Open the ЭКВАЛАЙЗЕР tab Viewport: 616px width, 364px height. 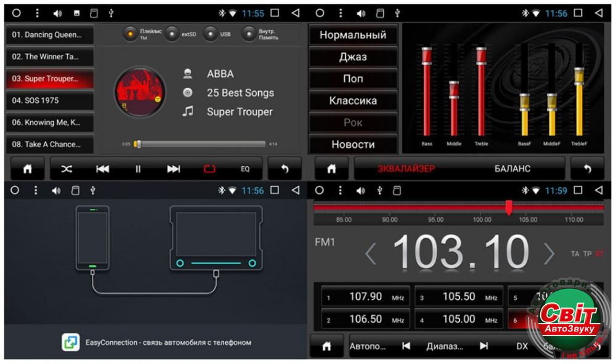click(406, 169)
